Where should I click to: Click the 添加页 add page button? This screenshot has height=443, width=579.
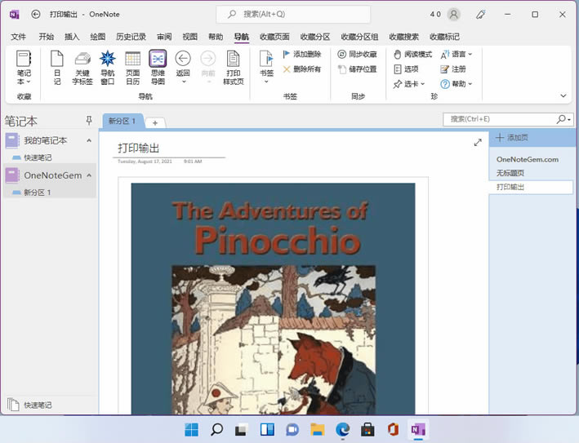coord(513,138)
